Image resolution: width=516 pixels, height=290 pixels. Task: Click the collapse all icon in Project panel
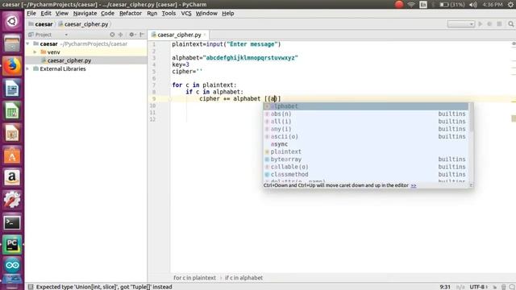coord(120,35)
